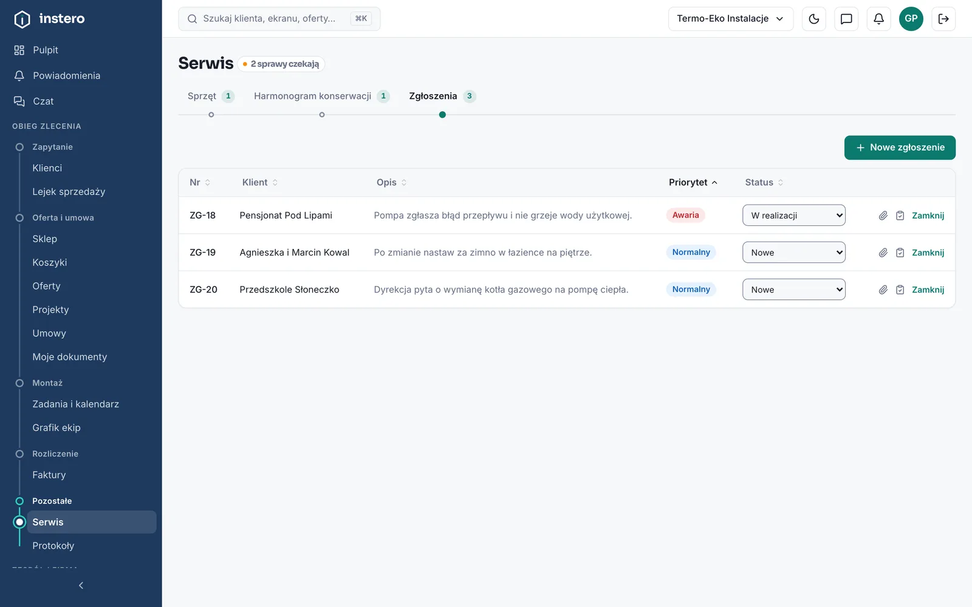Select the Zgłoszenia tab

[442, 96]
